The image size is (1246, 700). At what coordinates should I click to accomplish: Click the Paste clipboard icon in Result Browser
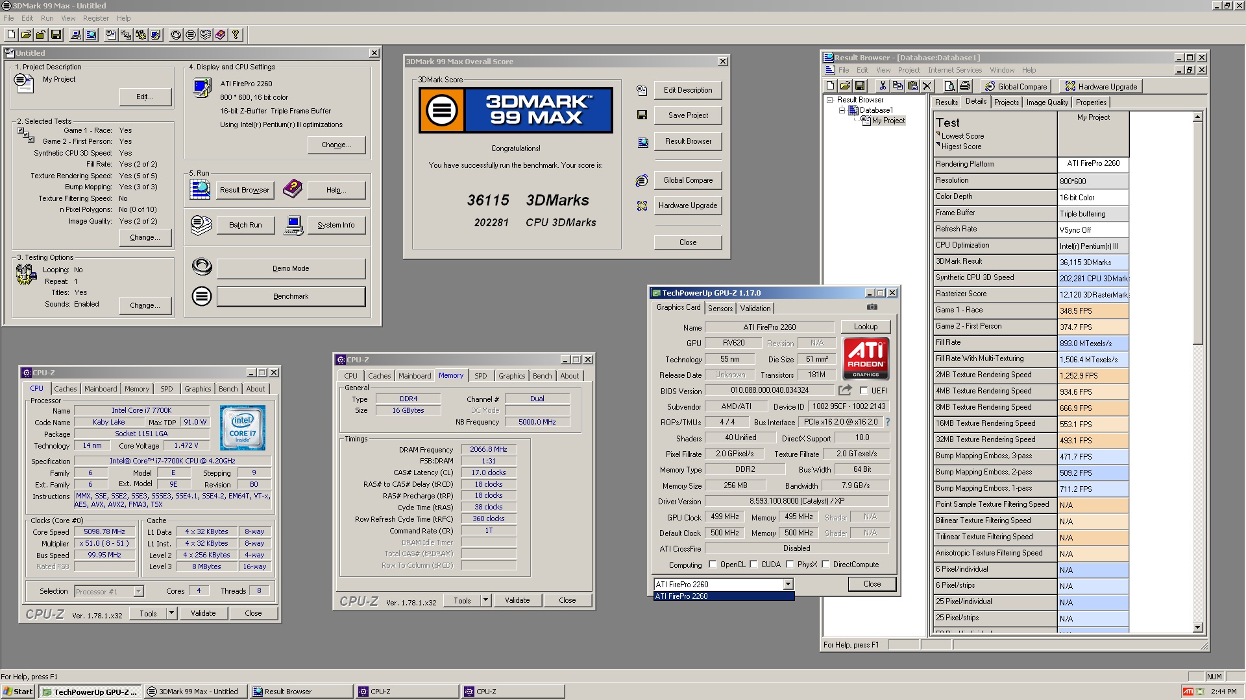click(912, 86)
